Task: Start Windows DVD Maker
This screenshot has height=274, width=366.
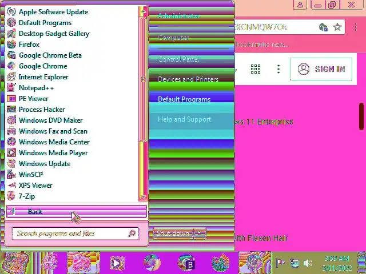Action: coord(45,120)
